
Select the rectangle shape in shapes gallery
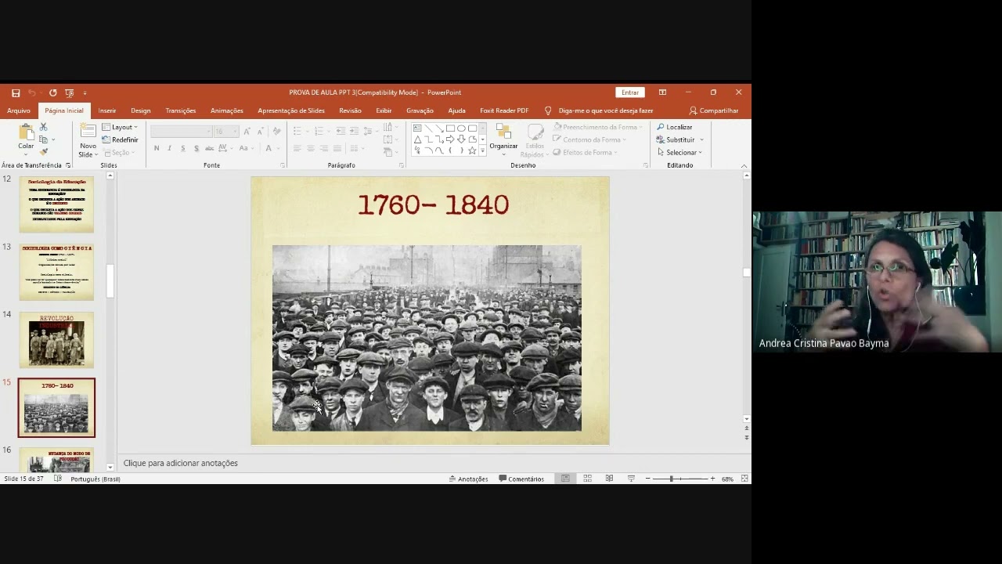(x=450, y=128)
